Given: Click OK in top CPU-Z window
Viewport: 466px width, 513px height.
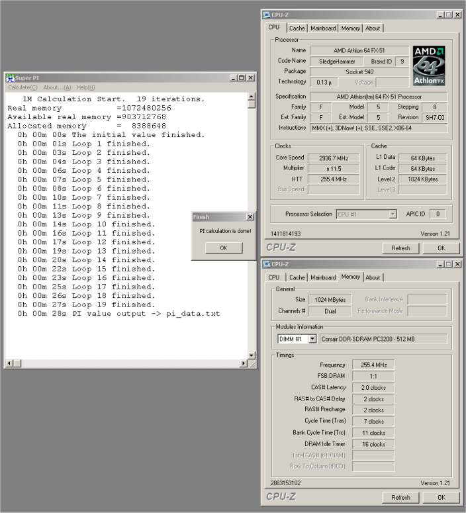Looking at the screenshot, I should pos(441,248).
